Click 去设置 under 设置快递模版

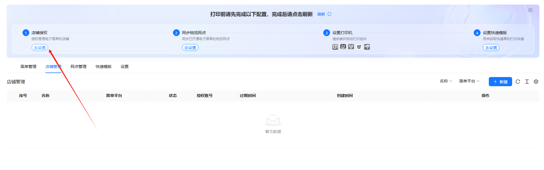tap(491, 48)
